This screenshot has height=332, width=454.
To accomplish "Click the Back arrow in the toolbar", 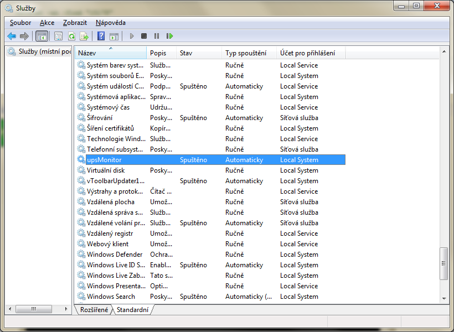I will 12,36.
